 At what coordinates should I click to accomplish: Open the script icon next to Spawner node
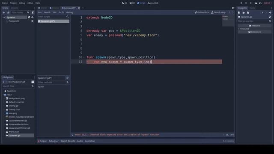point(29,17)
